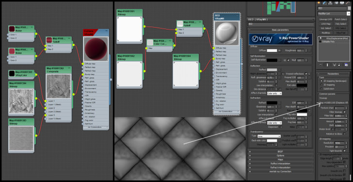Toggle Dispersion checkbox in Refraction group
The width and height of the screenshot is (353, 182).
[x=281, y=127]
